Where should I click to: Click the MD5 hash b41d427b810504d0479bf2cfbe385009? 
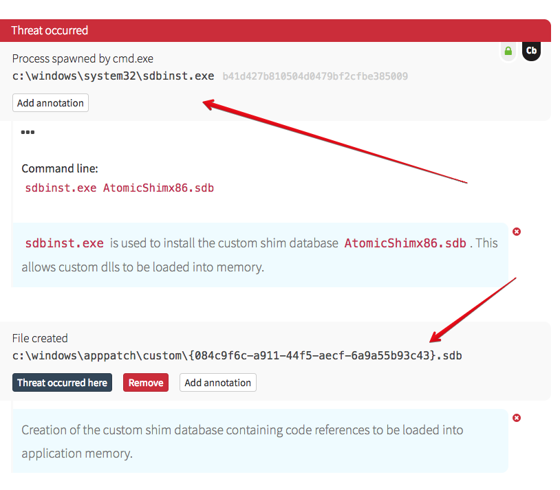(314, 76)
